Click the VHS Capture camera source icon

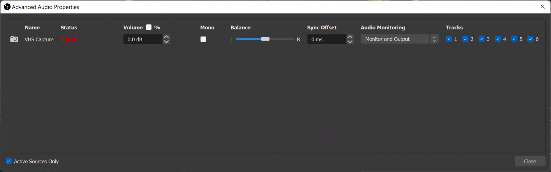coord(14,39)
